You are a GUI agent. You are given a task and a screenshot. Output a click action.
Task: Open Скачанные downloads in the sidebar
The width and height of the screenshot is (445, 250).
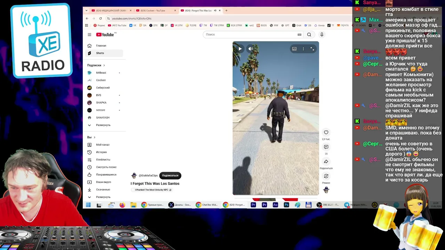click(104, 190)
